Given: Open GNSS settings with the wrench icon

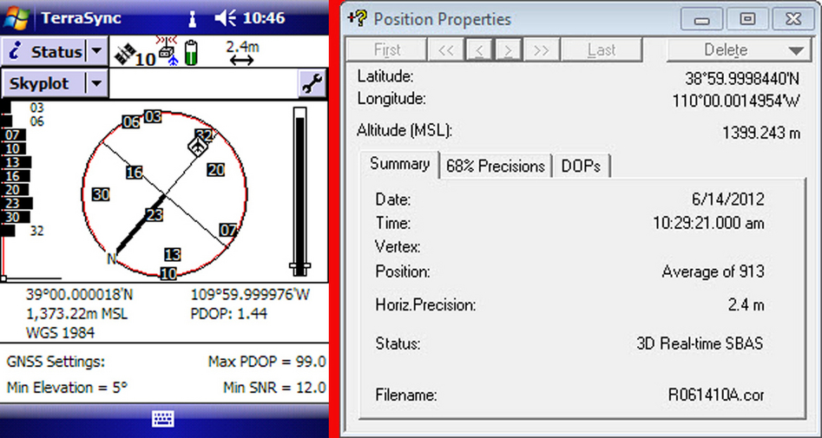Looking at the screenshot, I should [x=312, y=83].
